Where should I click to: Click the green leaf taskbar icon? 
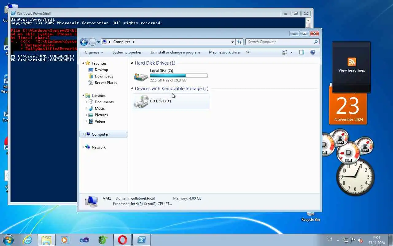click(x=103, y=240)
